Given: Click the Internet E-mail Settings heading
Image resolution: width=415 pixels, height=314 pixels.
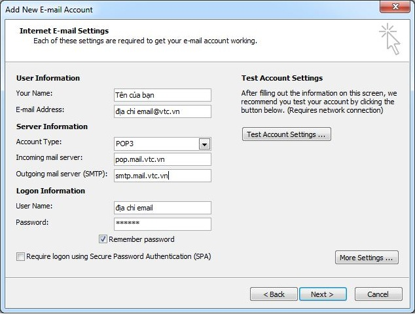Looking at the screenshot, I should 64,31.
